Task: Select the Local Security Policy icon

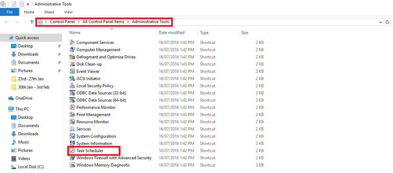Action: pos(72,86)
